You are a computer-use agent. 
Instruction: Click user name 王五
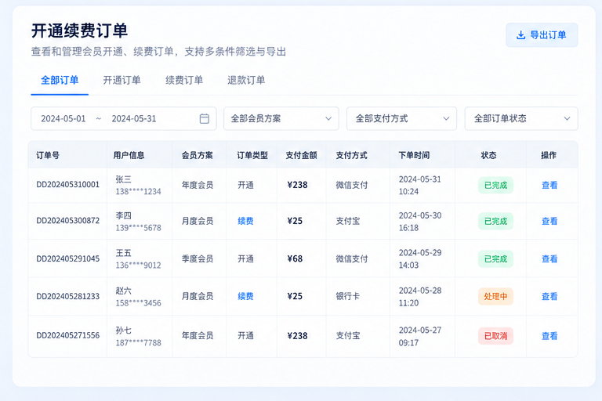tap(124, 253)
